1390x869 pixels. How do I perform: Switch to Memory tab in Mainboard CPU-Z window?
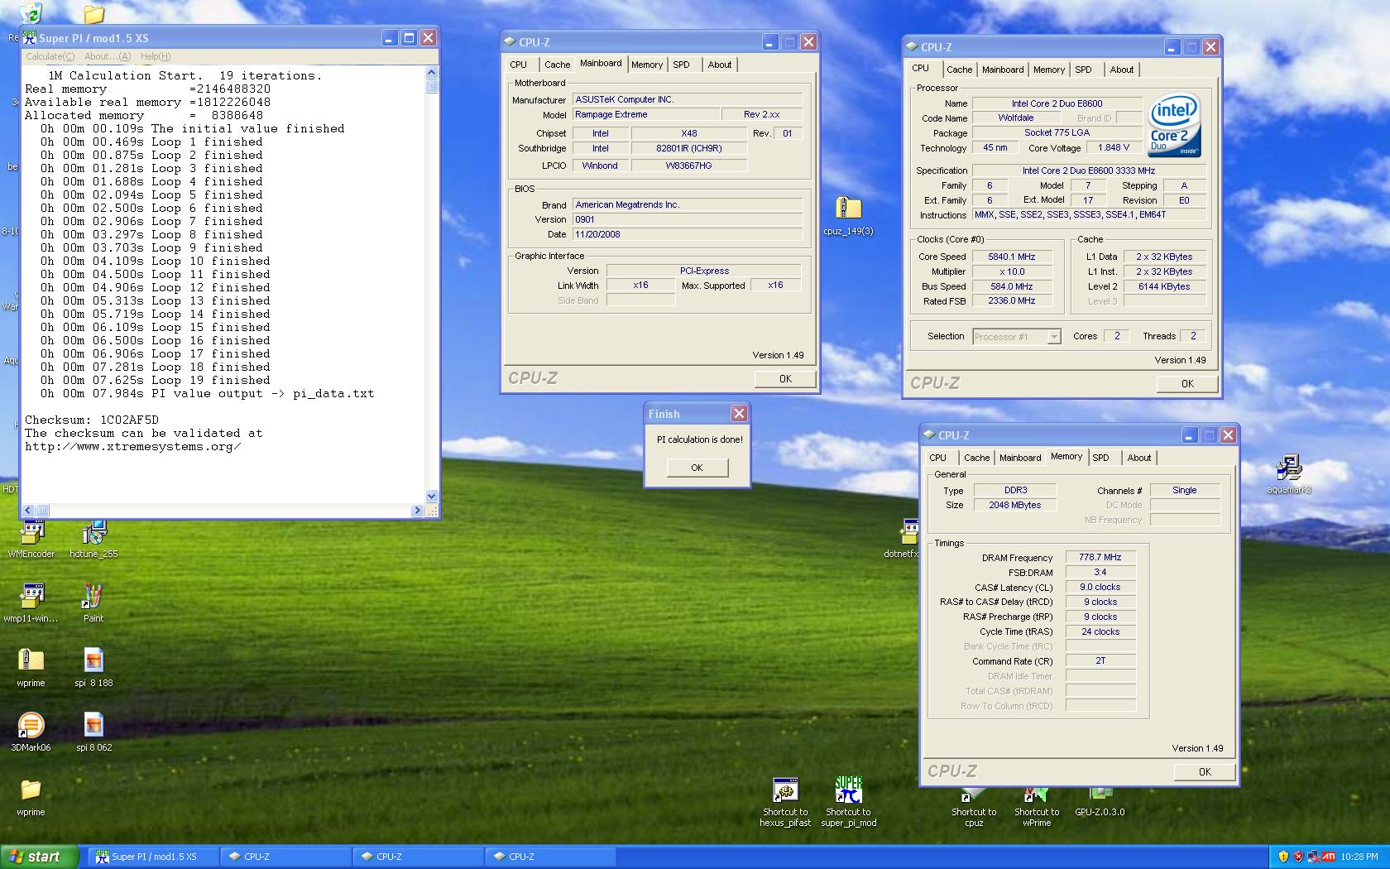pos(647,65)
